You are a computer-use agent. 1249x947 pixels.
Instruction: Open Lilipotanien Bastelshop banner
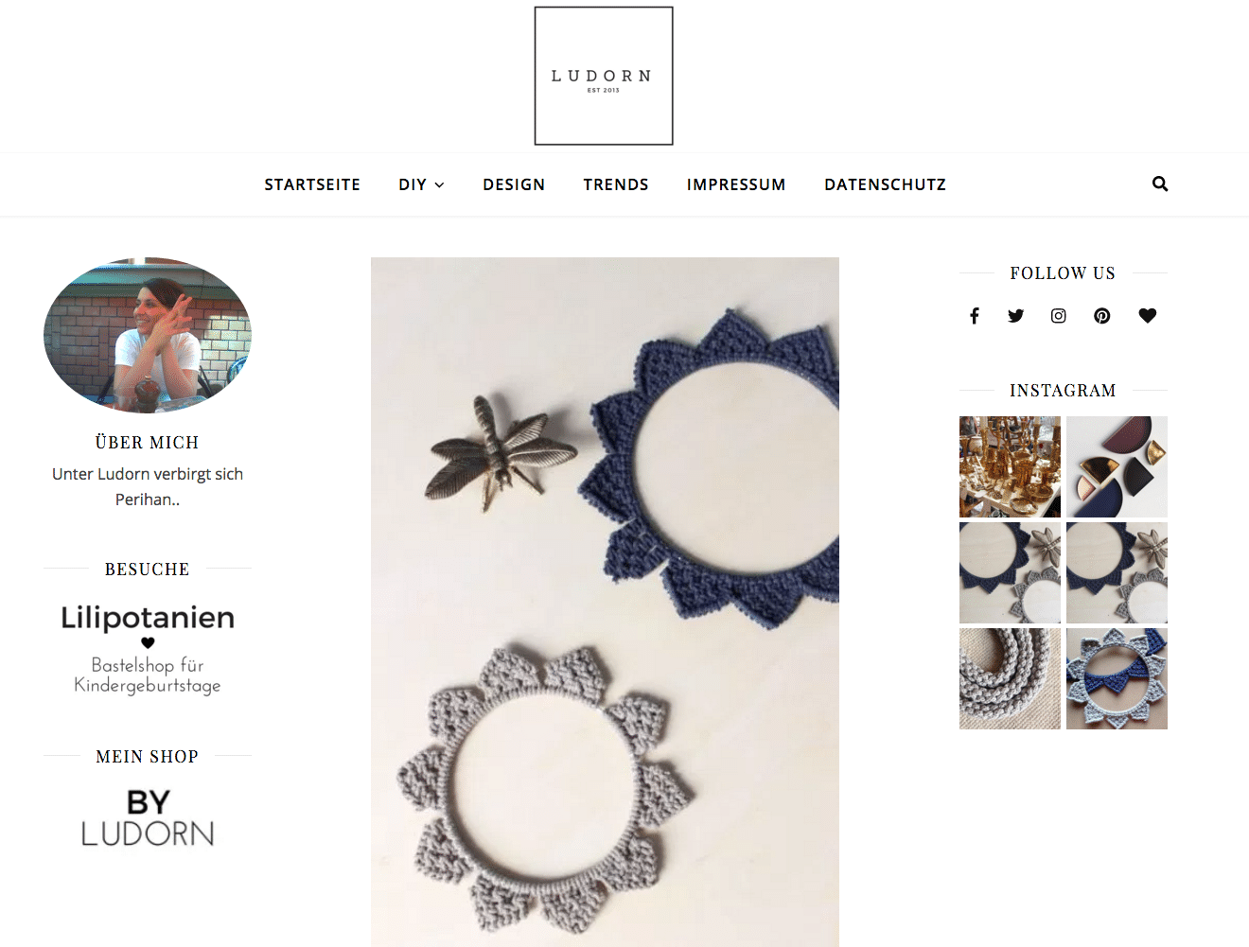tap(148, 650)
